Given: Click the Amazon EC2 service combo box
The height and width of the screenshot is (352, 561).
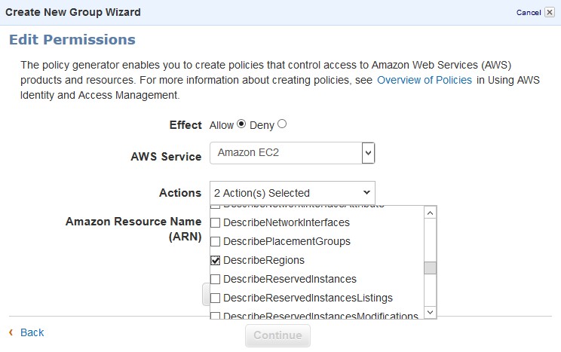Looking at the screenshot, I should tap(287, 154).
